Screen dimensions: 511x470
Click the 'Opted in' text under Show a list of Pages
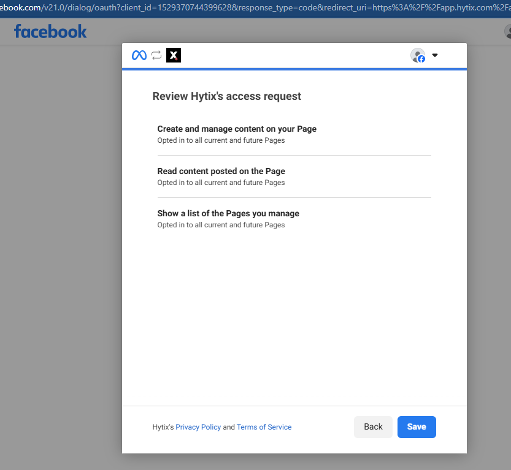(221, 225)
